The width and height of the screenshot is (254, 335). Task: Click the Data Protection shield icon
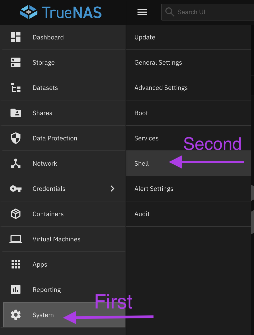(x=16, y=138)
